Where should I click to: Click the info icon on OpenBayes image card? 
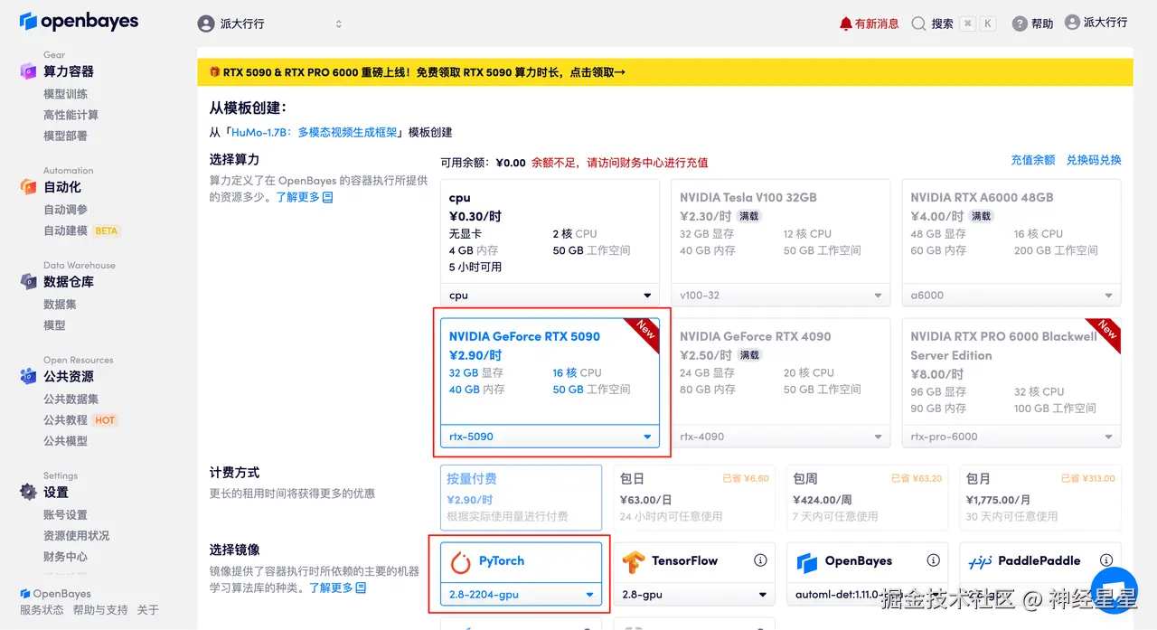[934, 560]
